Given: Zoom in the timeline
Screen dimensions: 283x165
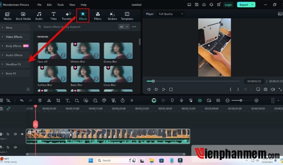Looking at the screenshot, I should click(x=256, y=101).
